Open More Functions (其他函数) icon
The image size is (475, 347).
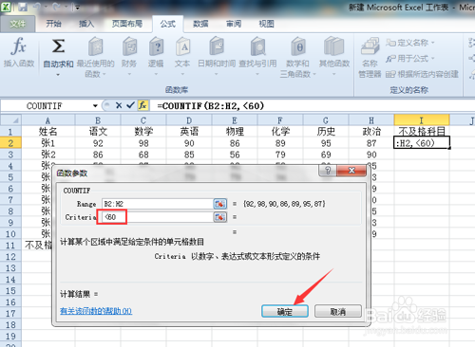[x=334, y=46]
